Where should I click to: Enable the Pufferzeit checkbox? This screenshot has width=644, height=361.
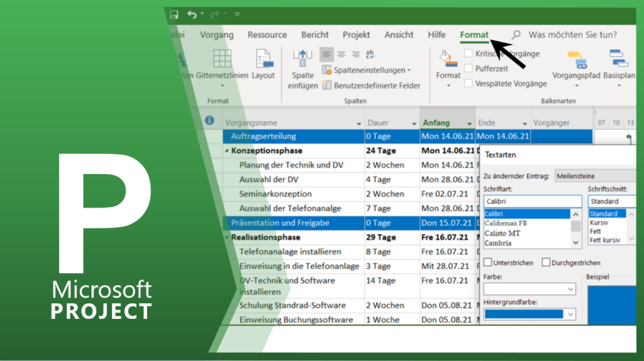point(469,68)
